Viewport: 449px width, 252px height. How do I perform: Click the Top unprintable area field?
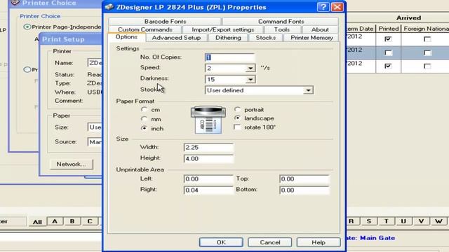304,179
